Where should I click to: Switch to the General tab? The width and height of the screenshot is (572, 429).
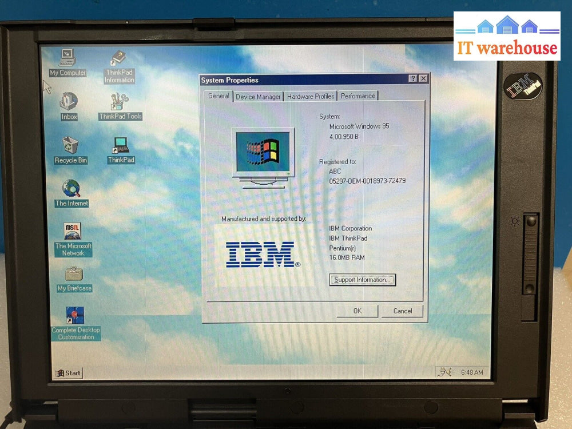(x=219, y=96)
